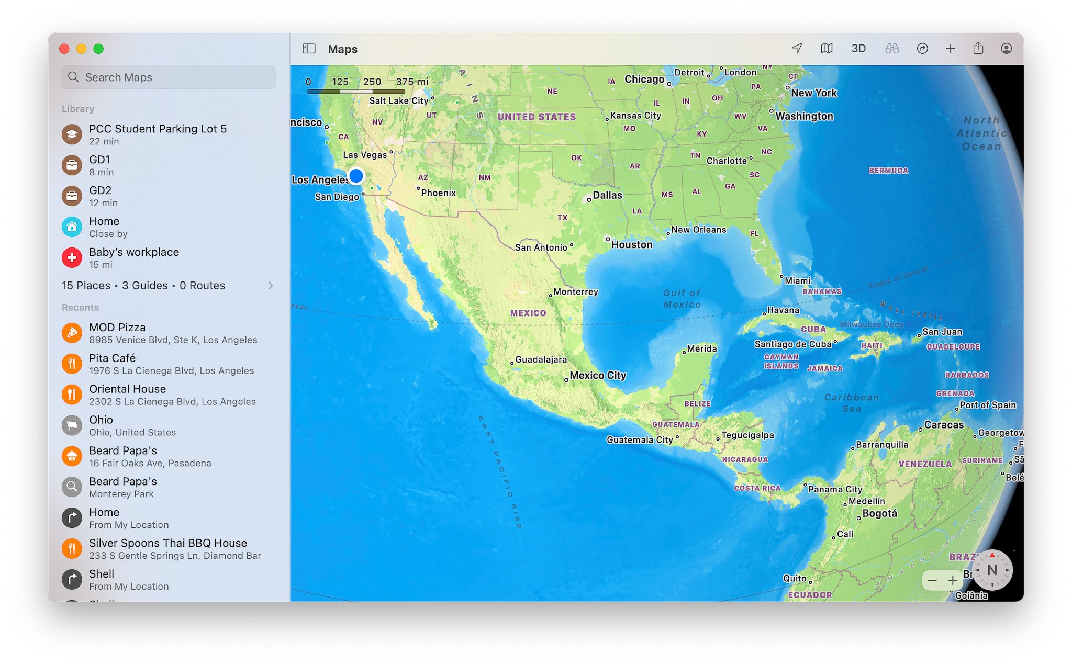This screenshot has height=665, width=1072.
Task: Click the North compass control
Action: (x=992, y=570)
